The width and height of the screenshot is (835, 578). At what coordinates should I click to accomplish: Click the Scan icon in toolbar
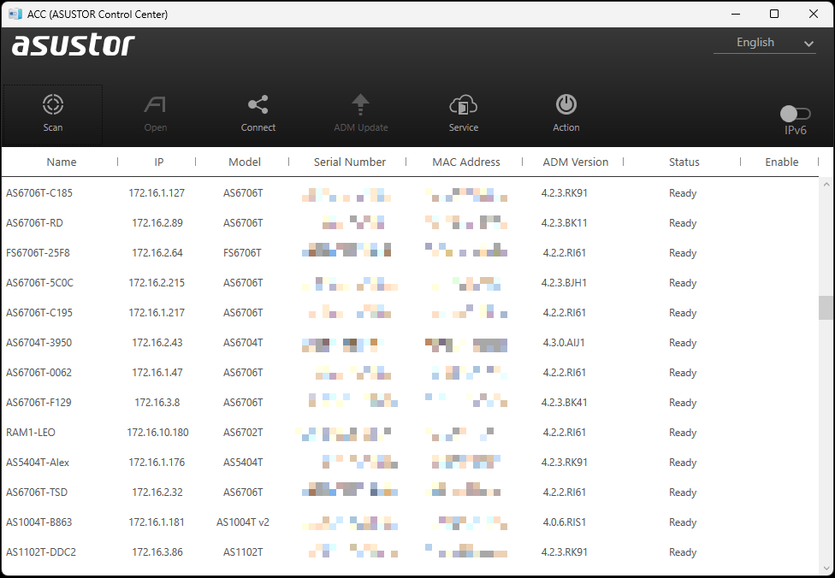pyautogui.click(x=53, y=104)
